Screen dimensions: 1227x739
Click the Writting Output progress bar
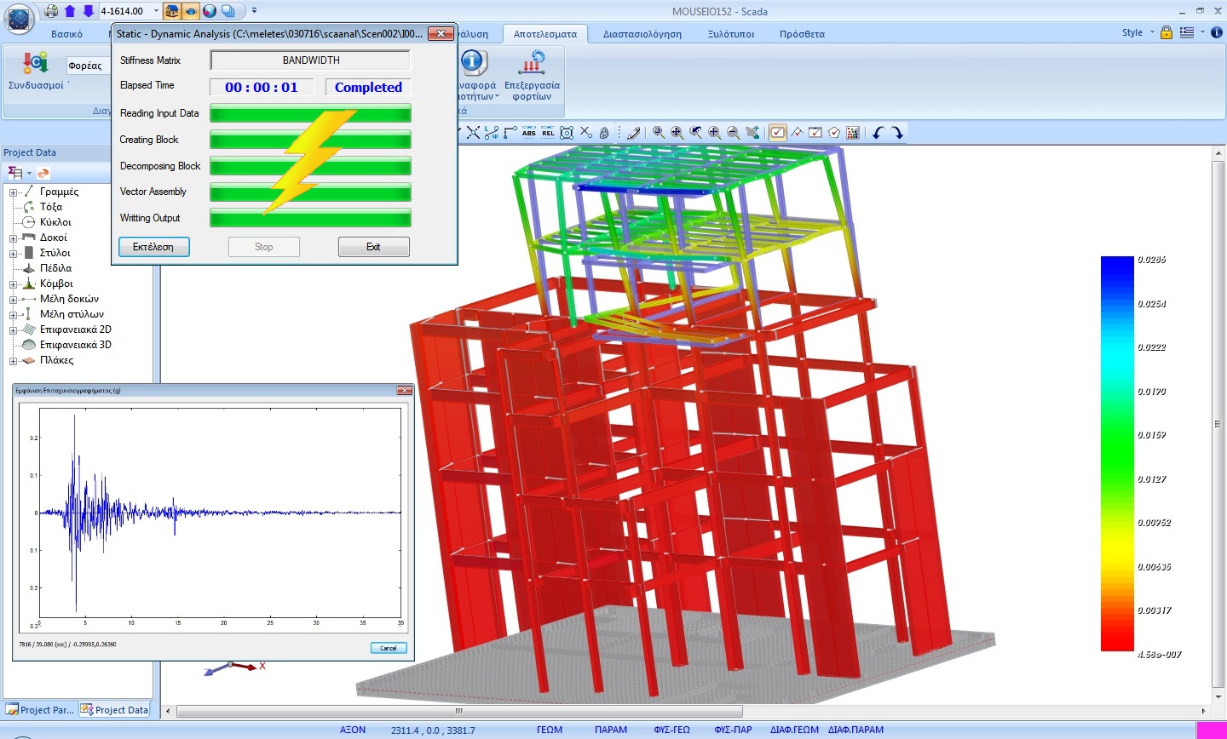click(311, 218)
